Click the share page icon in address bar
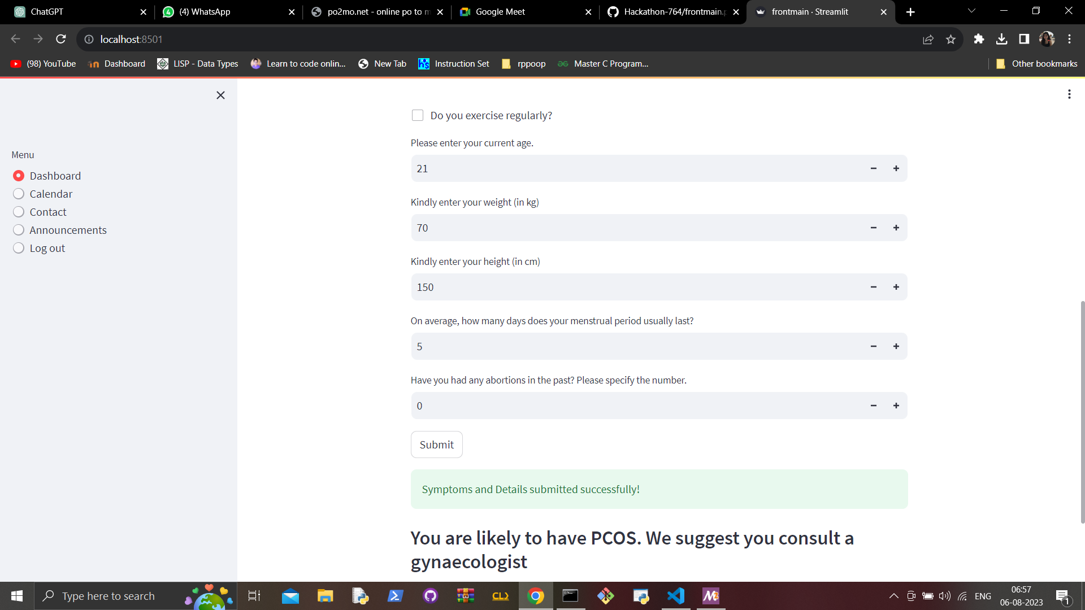This screenshot has height=610, width=1085. pyautogui.click(x=928, y=39)
